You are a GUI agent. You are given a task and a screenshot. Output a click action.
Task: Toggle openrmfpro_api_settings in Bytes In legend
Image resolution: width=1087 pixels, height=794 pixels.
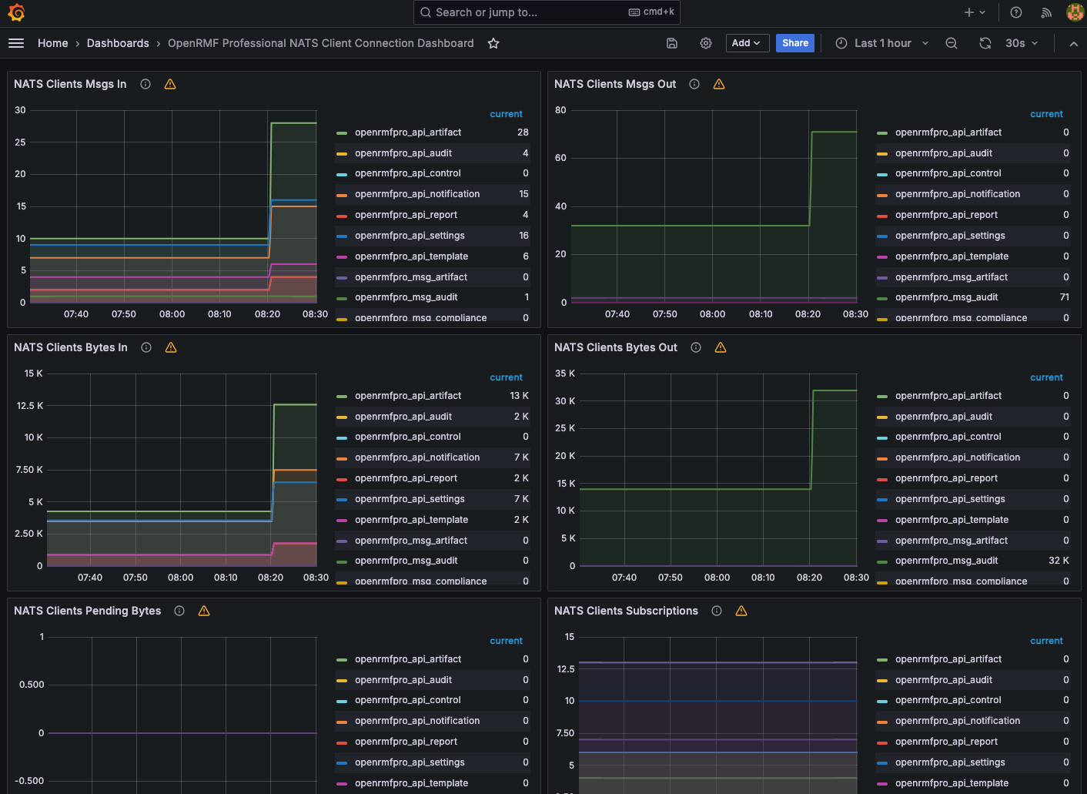[410, 499]
